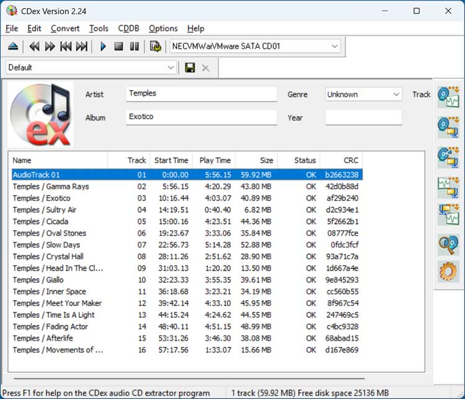Select track Temples / Giallo
This screenshot has width=465, height=399.
point(187,280)
